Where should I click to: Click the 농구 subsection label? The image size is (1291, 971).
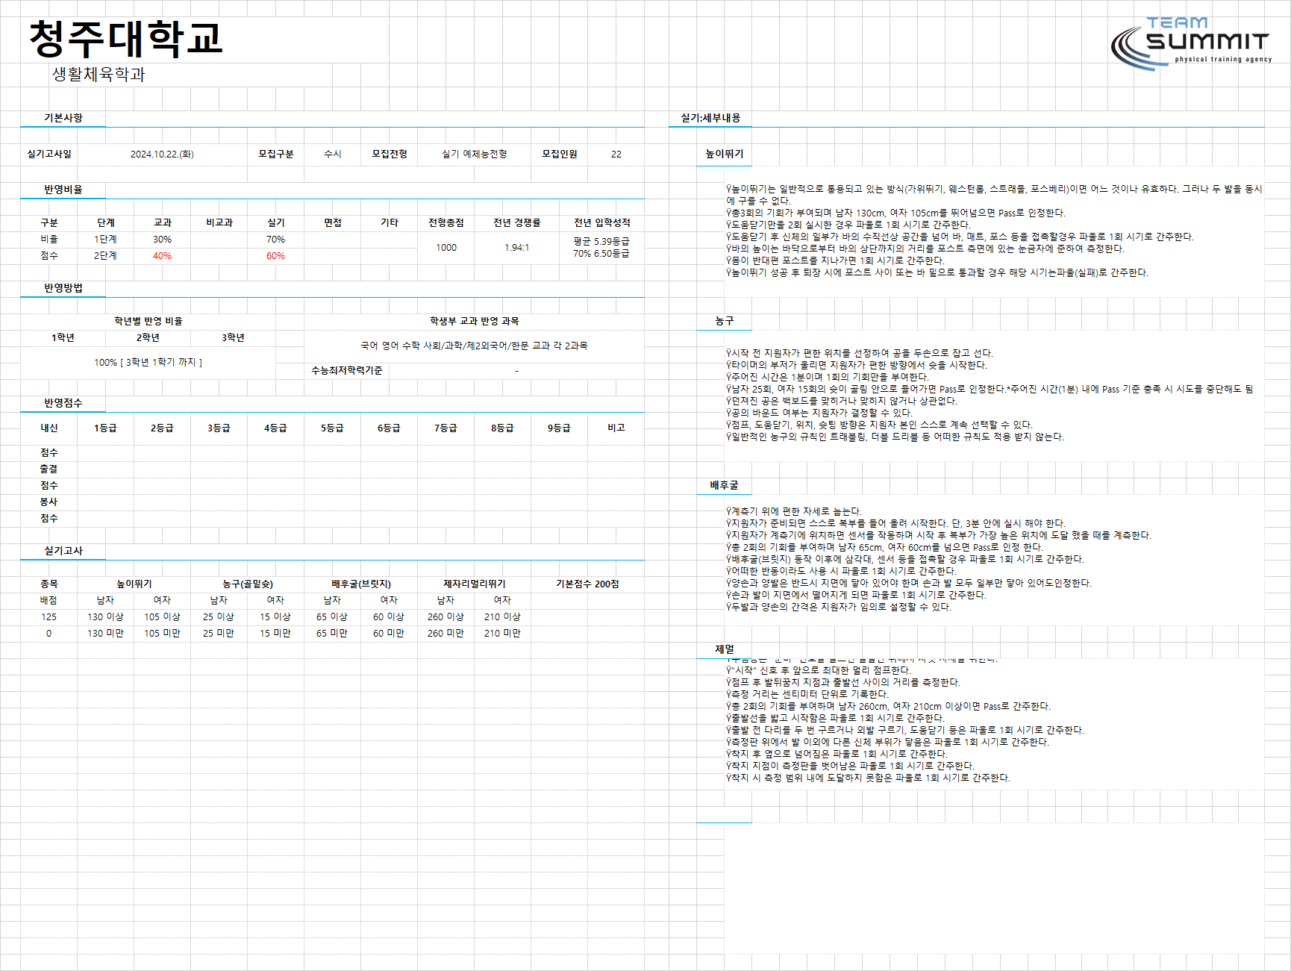(x=725, y=321)
